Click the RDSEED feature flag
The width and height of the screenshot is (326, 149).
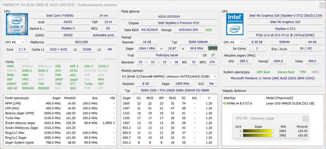tap(44, 88)
